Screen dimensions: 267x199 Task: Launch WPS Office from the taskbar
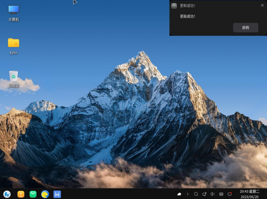tap(57, 194)
